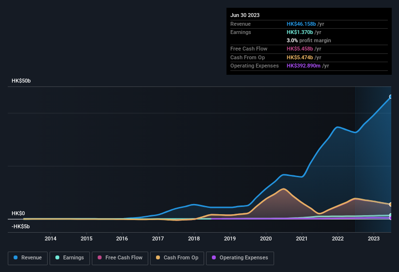Click the Revenue row label in tooltip
The width and height of the screenshot is (399, 272).
pos(241,24)
